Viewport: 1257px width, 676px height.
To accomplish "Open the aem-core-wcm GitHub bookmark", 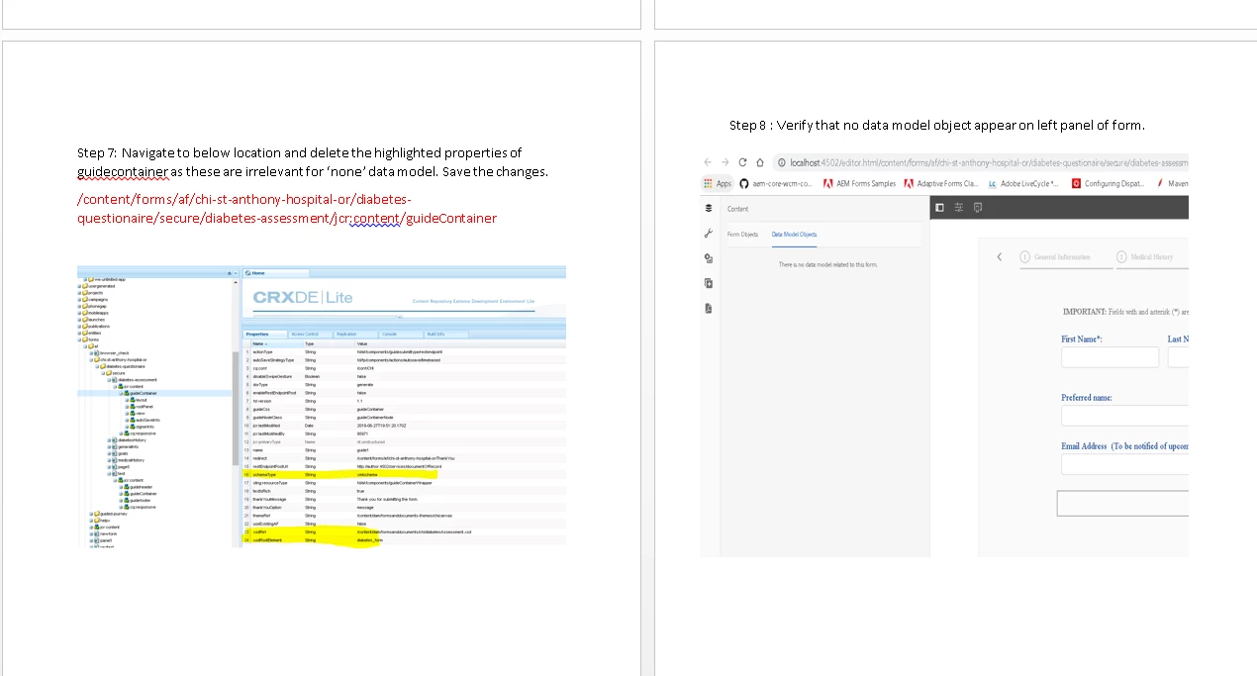I will click(777, 183).
